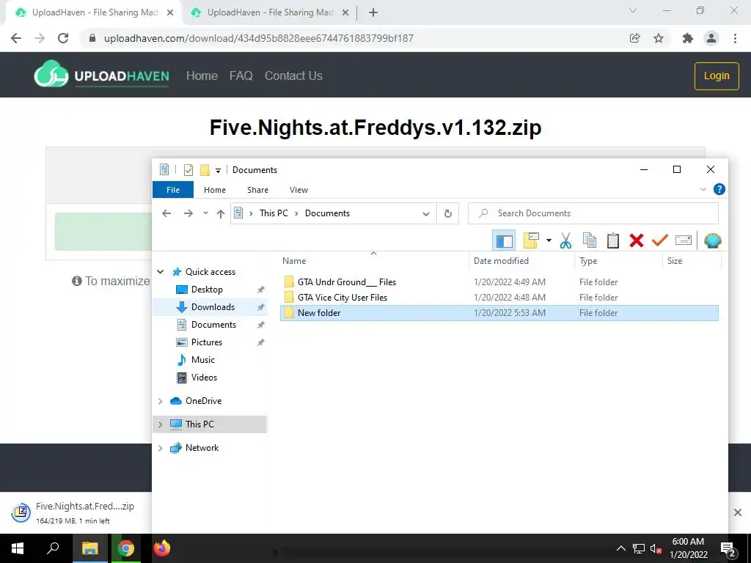Click the UploadHaven logo

click(x=101, y=74)
